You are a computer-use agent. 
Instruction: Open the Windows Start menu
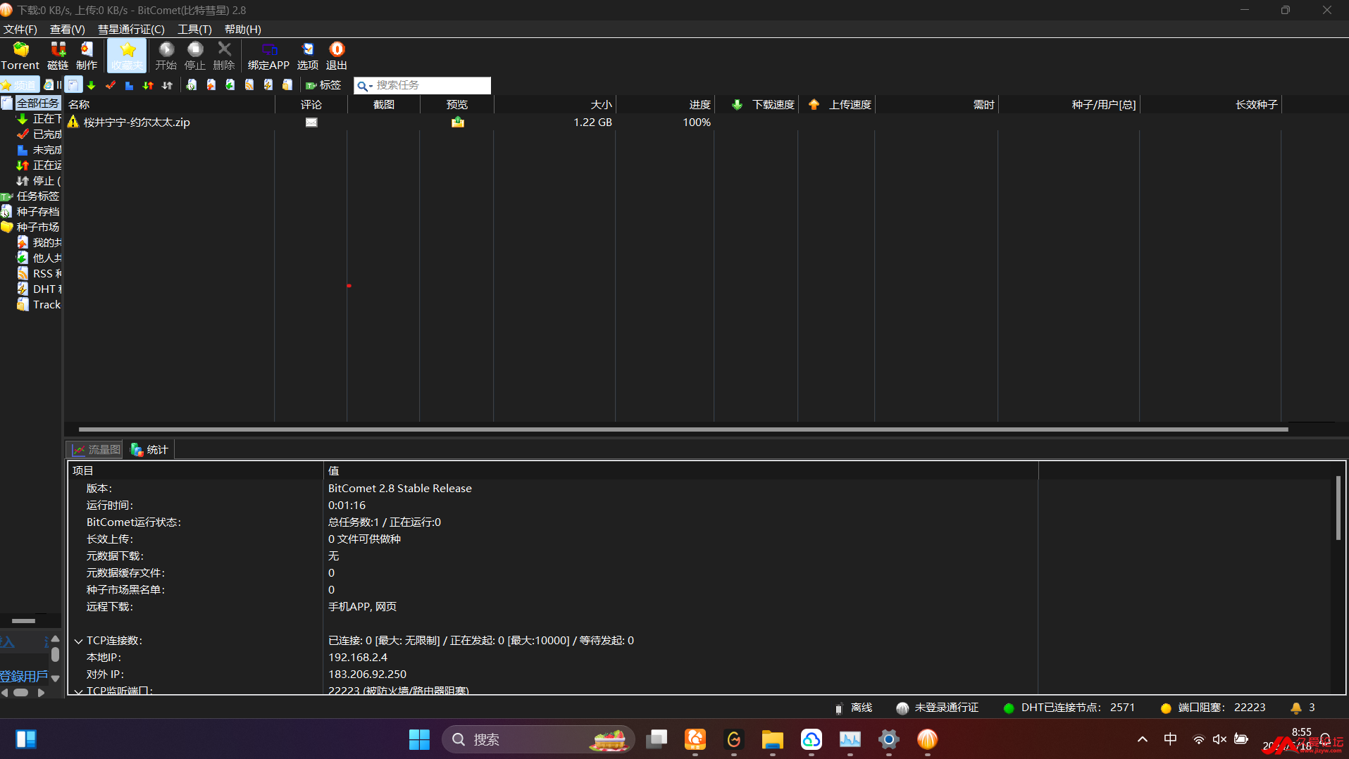(x=419, y=739)
